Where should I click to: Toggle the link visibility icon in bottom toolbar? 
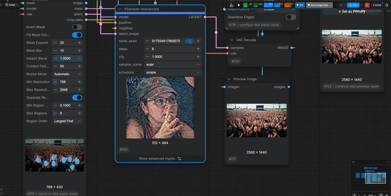tap(387, 195)
